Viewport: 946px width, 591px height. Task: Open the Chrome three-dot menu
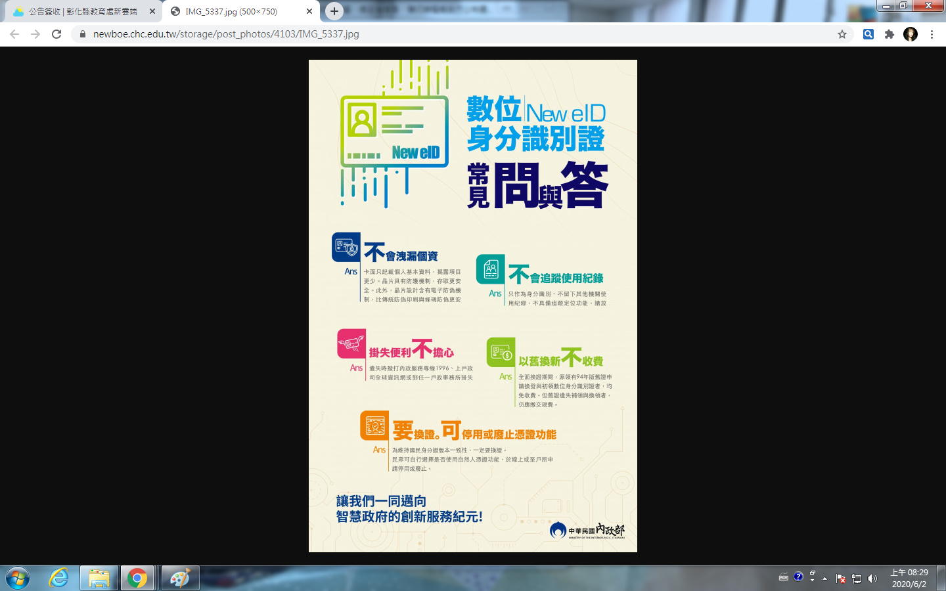(x=932, y=34)
